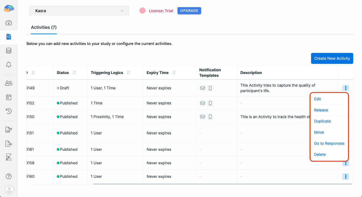This screenshot has height=197, width=362.
Task: Choose Duplicate from the context menu
Action: coord(322,121)
